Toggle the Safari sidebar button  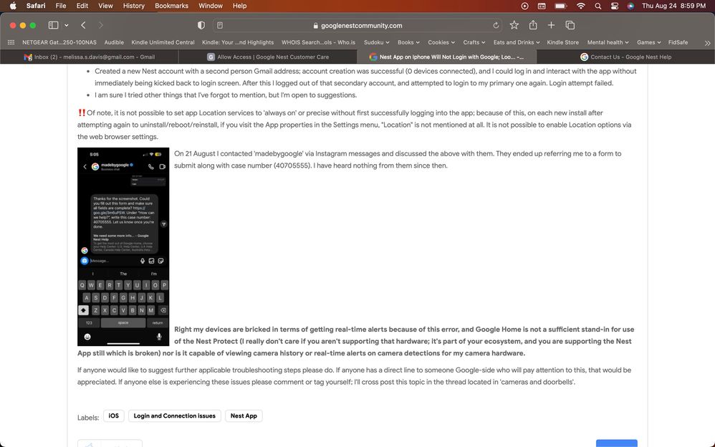[x=52, y=25]
